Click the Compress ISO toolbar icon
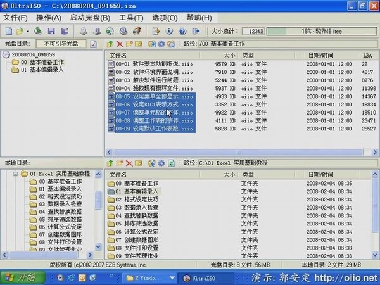 [97, 31]
